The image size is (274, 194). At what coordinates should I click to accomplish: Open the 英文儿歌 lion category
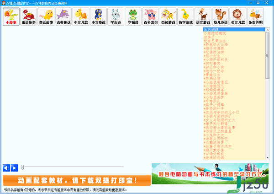238,16
